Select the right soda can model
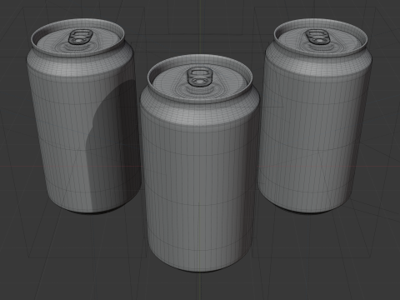 click(315, 117)
